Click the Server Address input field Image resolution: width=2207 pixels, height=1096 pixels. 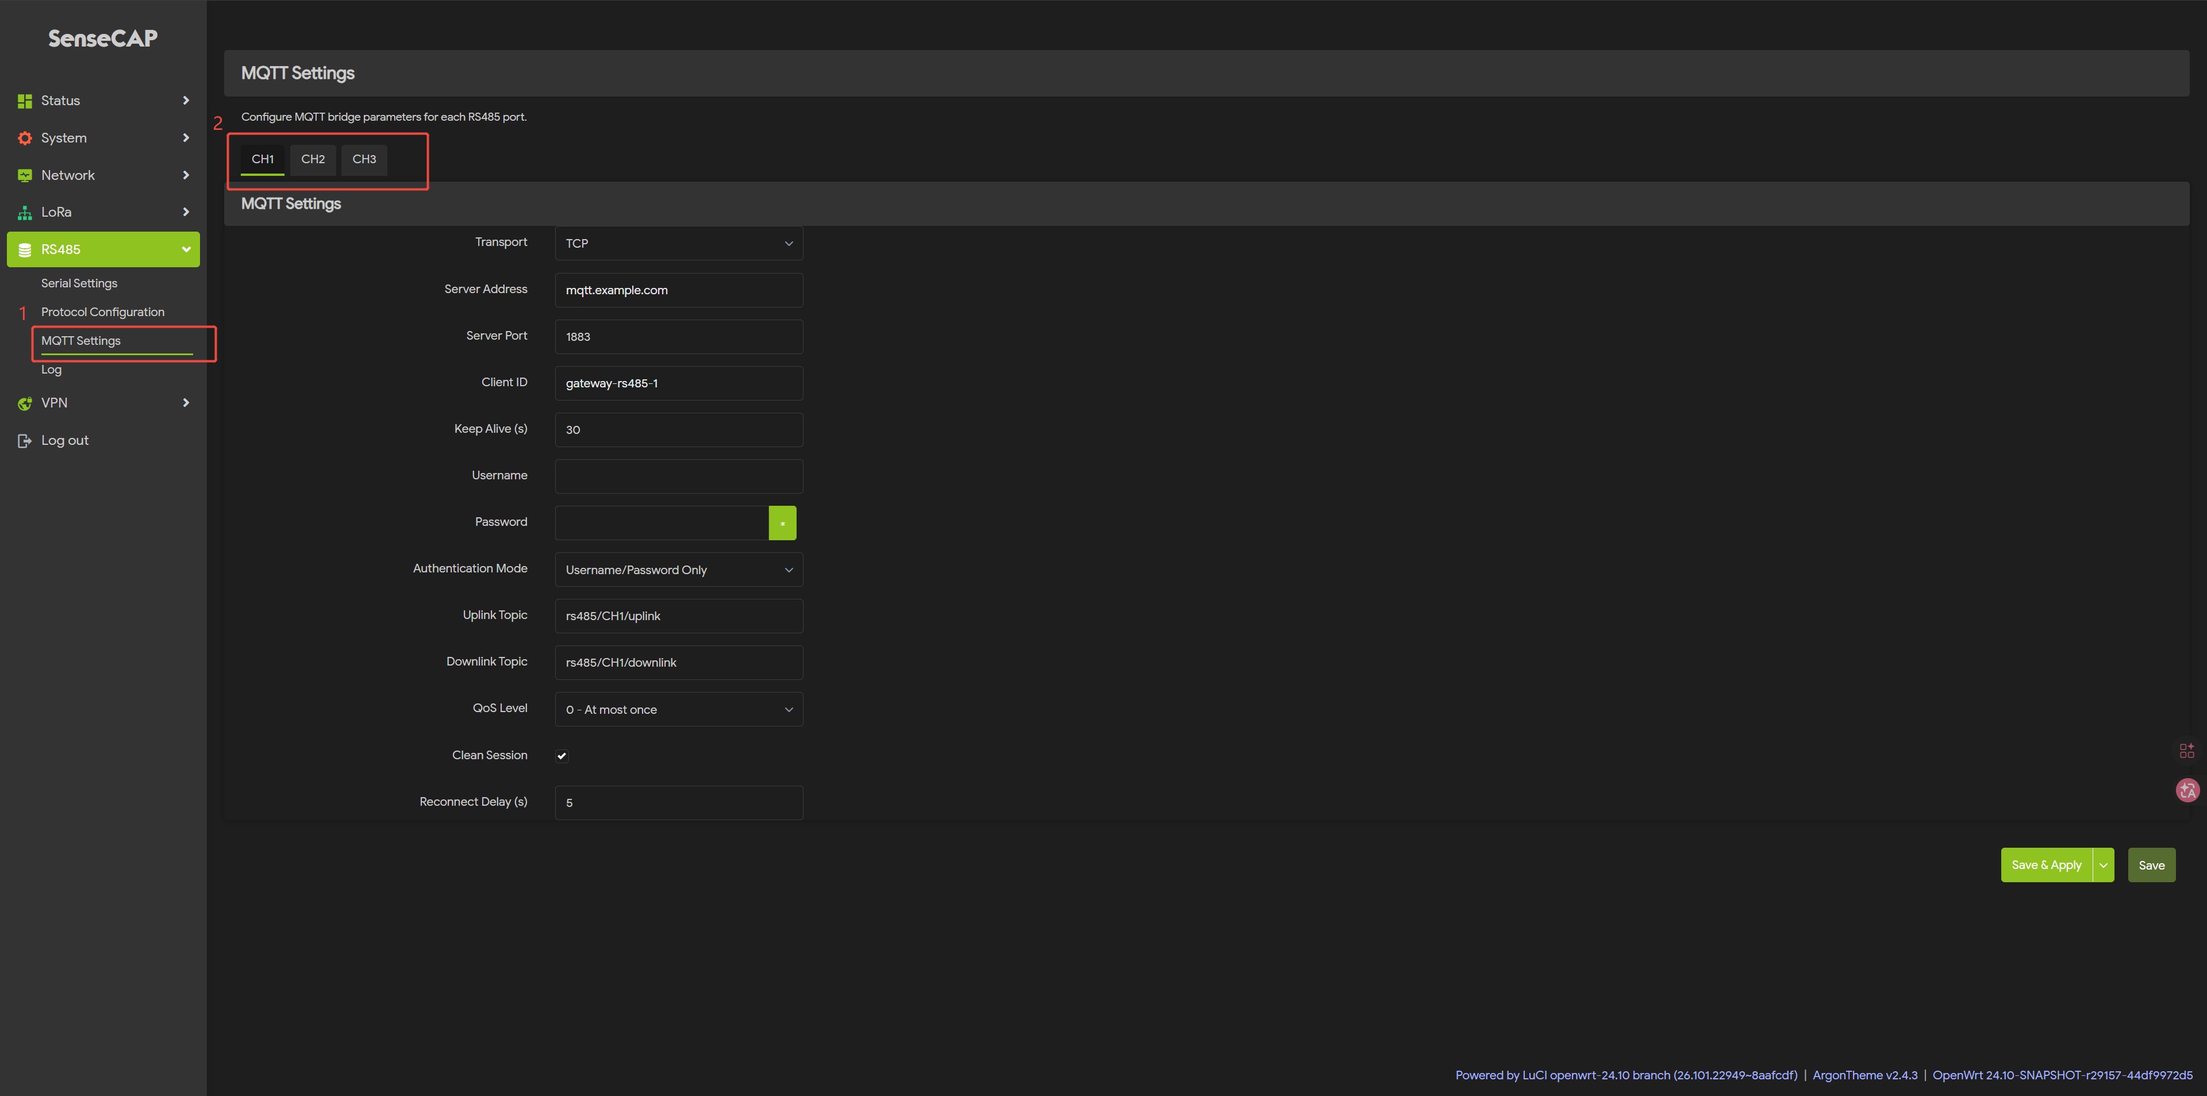pos(679,290)
